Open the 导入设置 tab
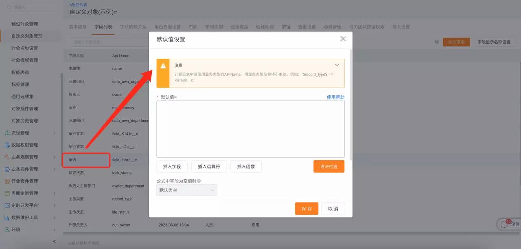521x249 pixels. 401,27
